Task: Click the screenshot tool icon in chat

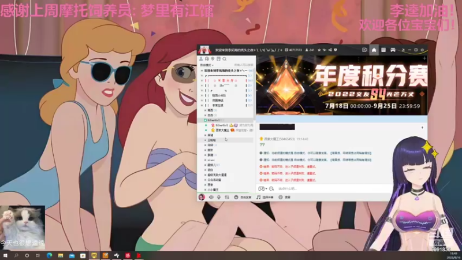Action: 271,189
